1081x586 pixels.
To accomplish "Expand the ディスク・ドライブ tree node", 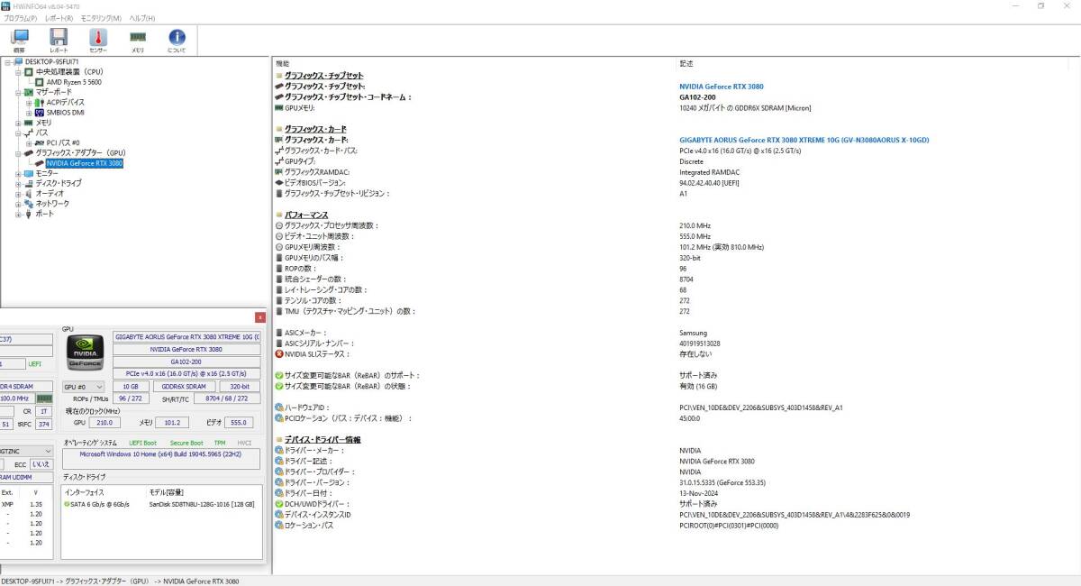I will pos(18,183).
